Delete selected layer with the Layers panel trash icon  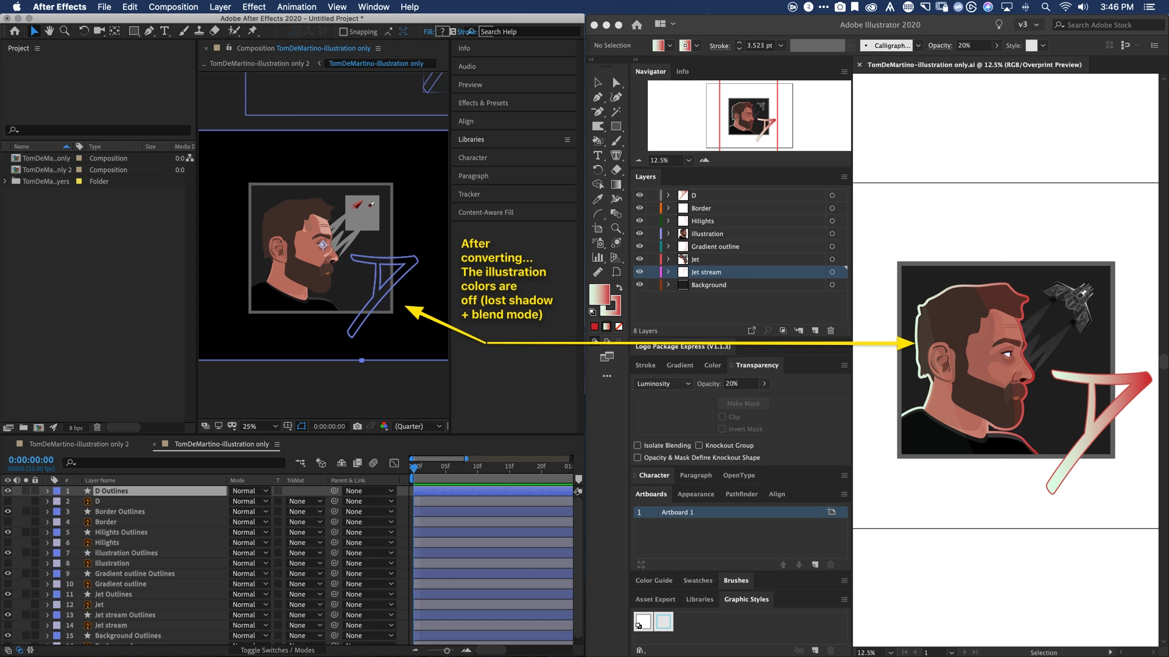(830, 330)
